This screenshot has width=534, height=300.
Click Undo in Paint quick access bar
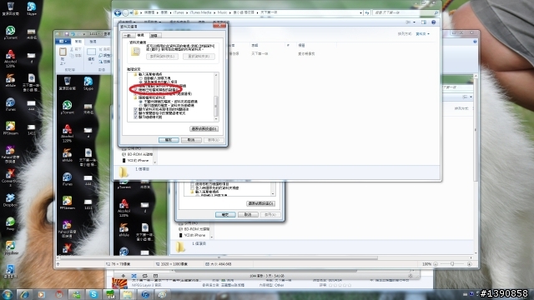73,34
